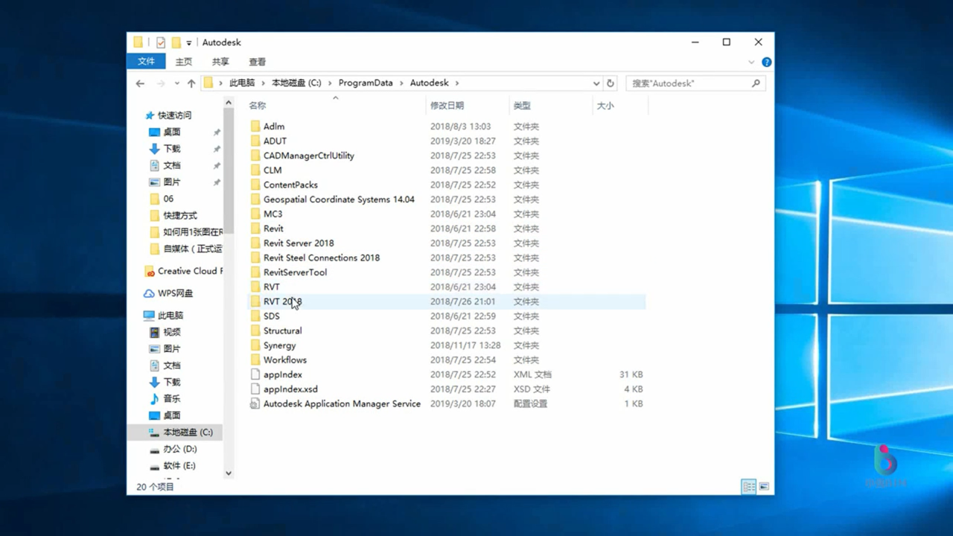
Task: Expand chevron after ProgramData in breadcrumb
Action: (x=401, y=83)
